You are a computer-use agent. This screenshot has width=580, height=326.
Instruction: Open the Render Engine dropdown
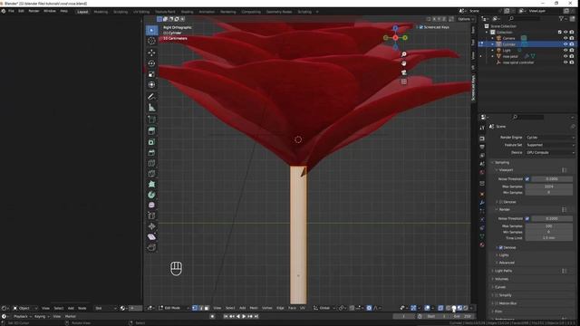(x=550, y=137)
